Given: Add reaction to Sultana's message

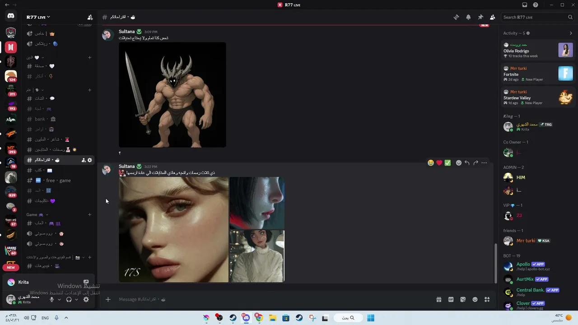Looking at the screenshot, I should (459, 163).
